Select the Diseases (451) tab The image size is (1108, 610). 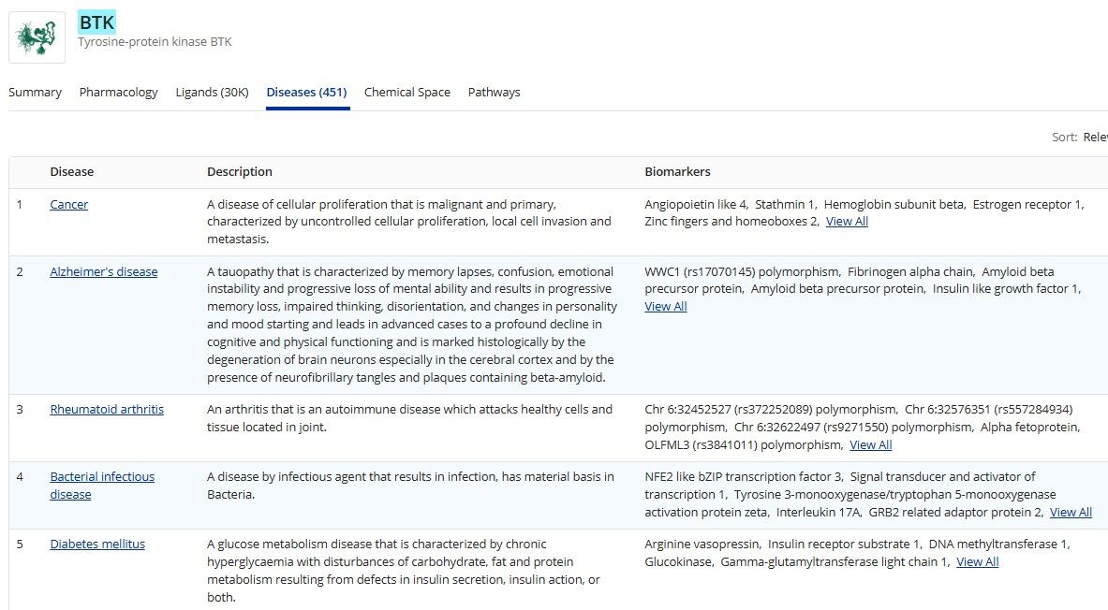point(306,93)
